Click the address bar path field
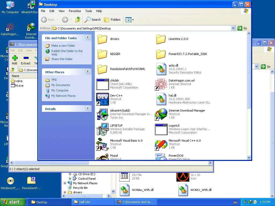Screen dimensions: 275x206 click(142, 28)
